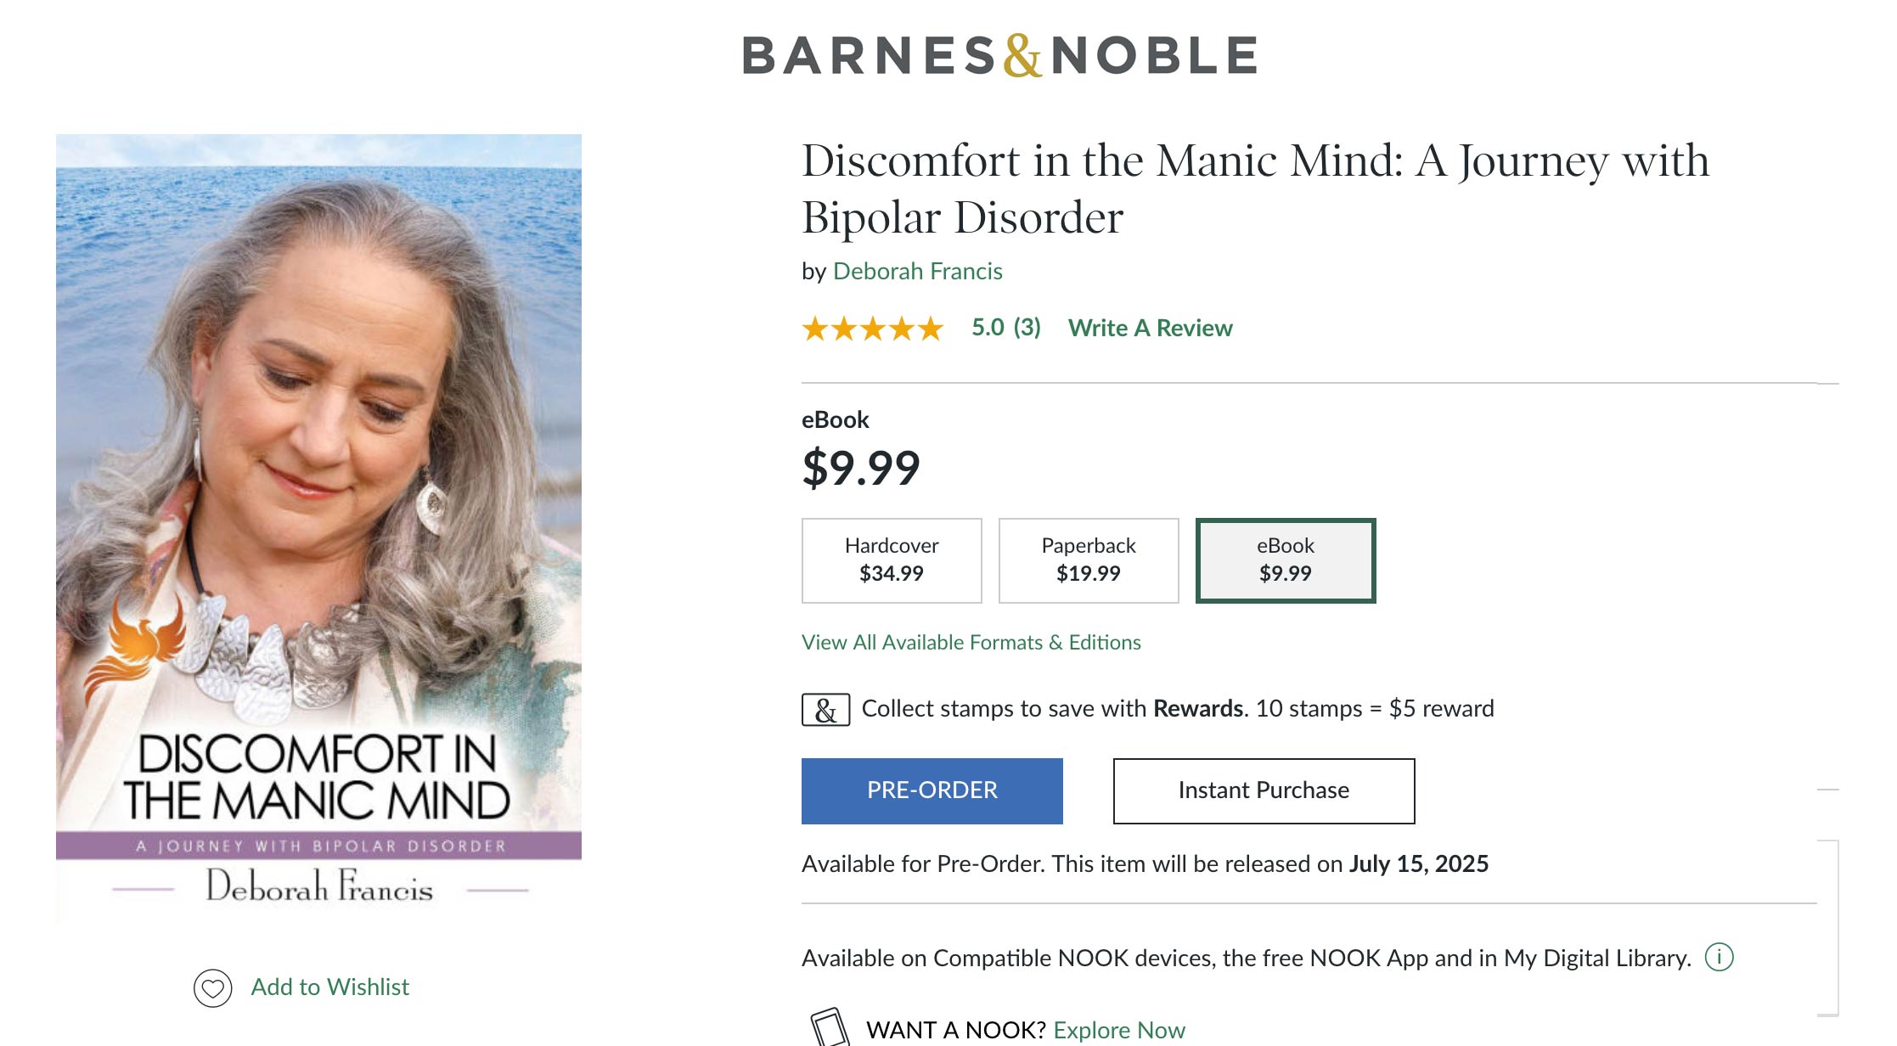Select the eBook $9.99 format
The height and width of the screenshot is (1046, 1897).
click(1285, 560)
